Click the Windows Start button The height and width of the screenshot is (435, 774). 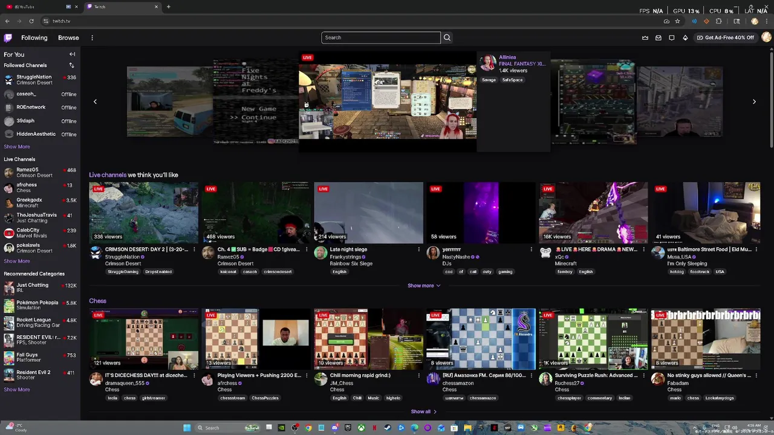pos(187,428)
